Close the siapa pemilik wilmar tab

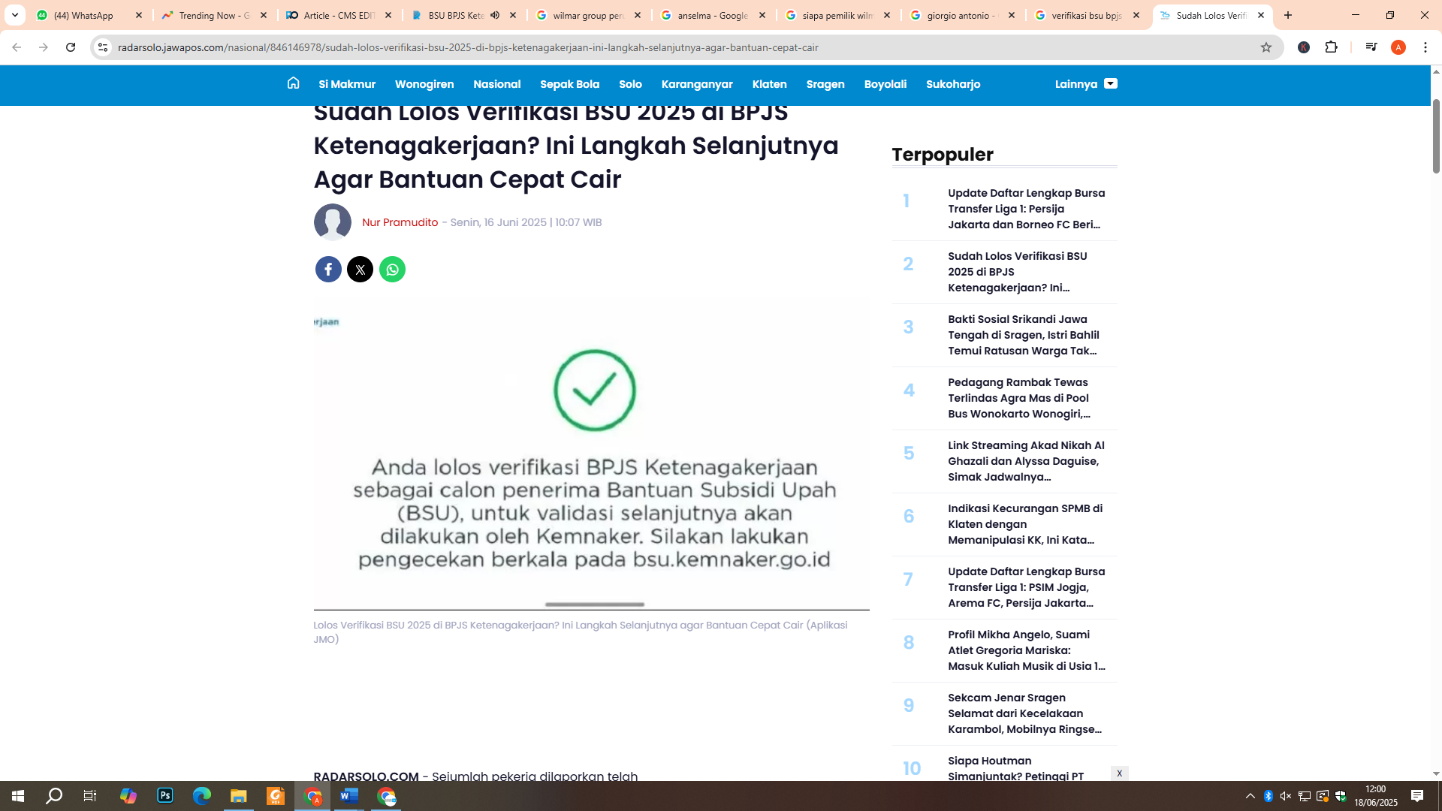(x=887, y=15)
